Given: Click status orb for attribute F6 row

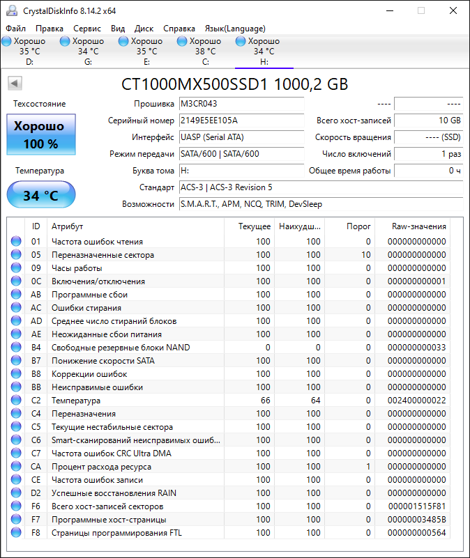Looking at the screenshot, I should (x=16, y=506).
